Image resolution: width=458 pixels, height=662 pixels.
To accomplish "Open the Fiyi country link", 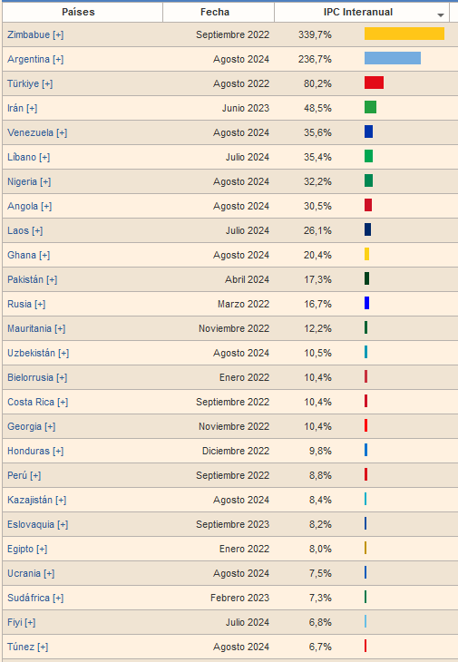I will click(x=15, y=622).
